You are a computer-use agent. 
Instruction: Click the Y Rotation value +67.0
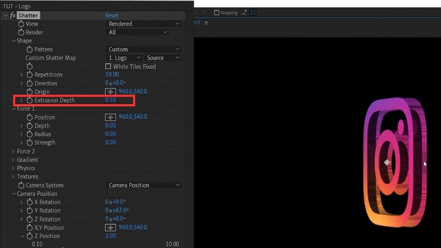click(x=120, y=210)
